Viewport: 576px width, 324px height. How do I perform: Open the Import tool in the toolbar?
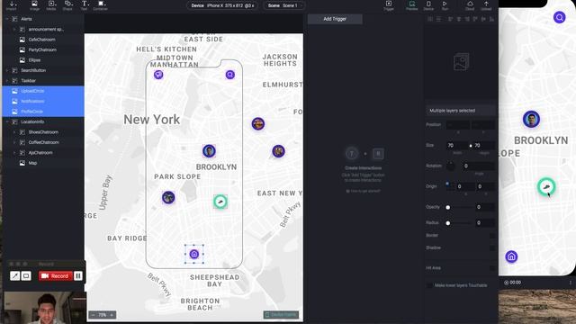click(12, 5)
